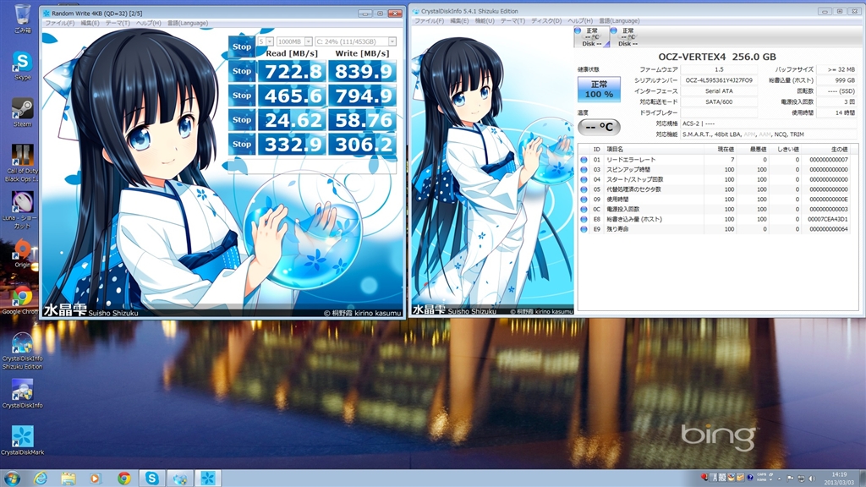
Task: Open 編集(E) menu in CrystalDiskMark
Action: point(90,23)
